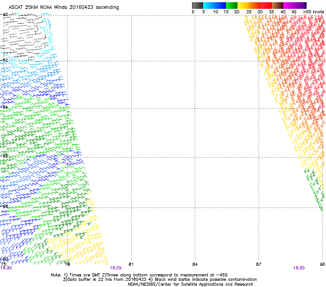Click the longitude label 90
The width and height of the screenshot is (326, 287).
(x=322, y=264)
